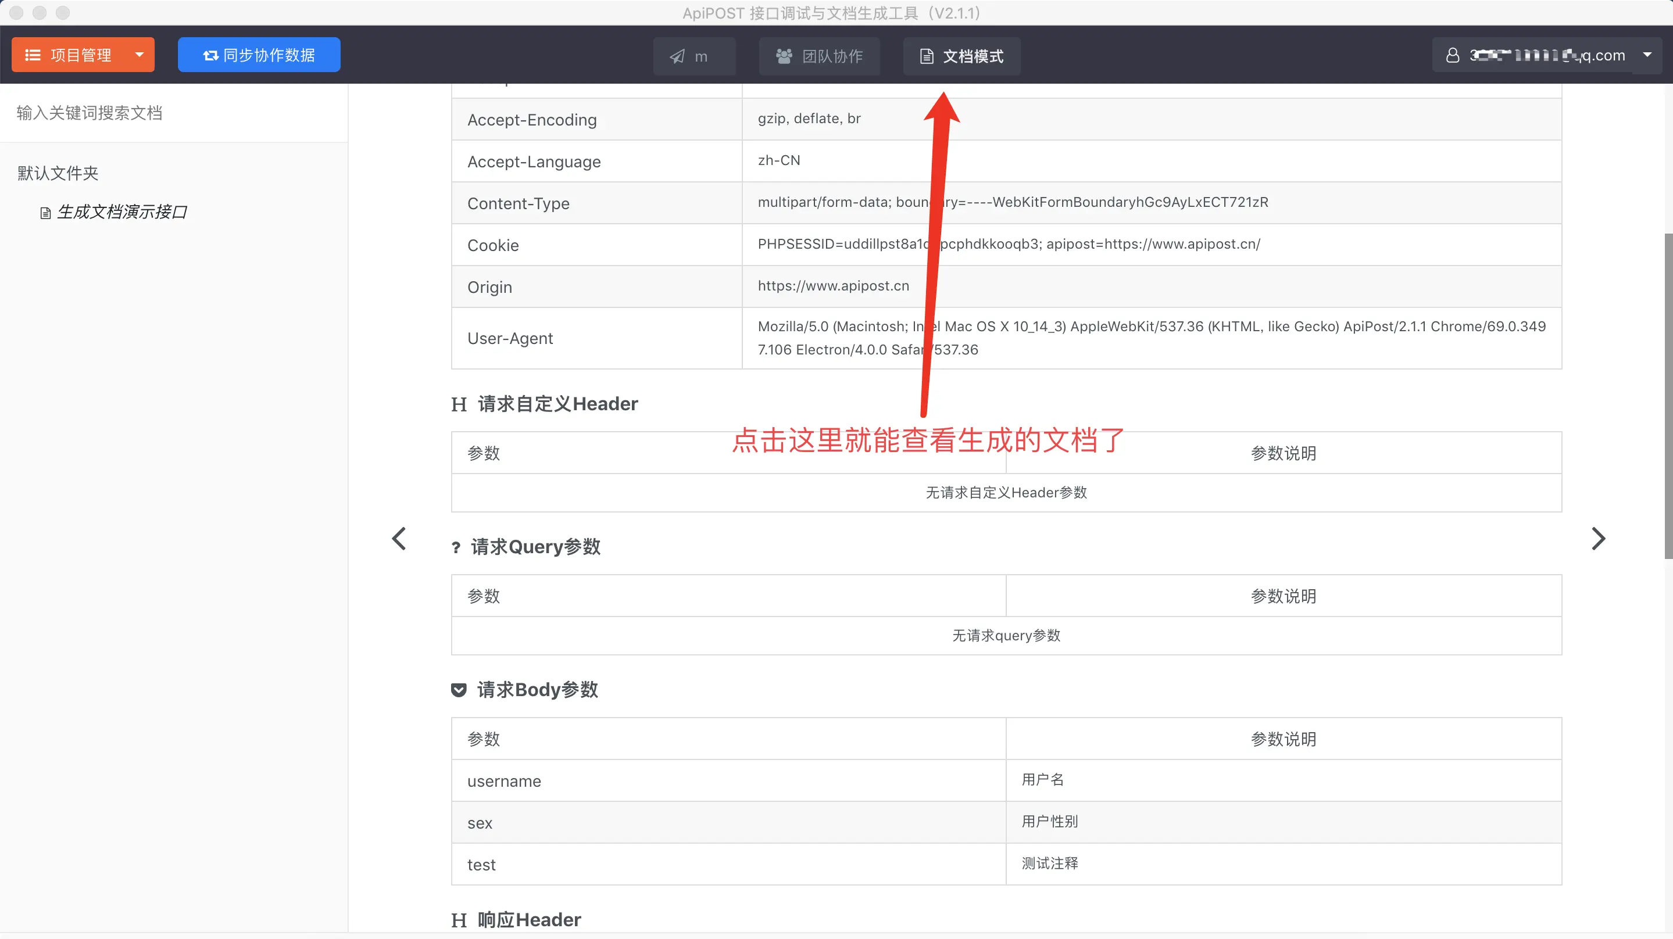Click the sync arrows icon on 同步协作数据

coord(210,56)
